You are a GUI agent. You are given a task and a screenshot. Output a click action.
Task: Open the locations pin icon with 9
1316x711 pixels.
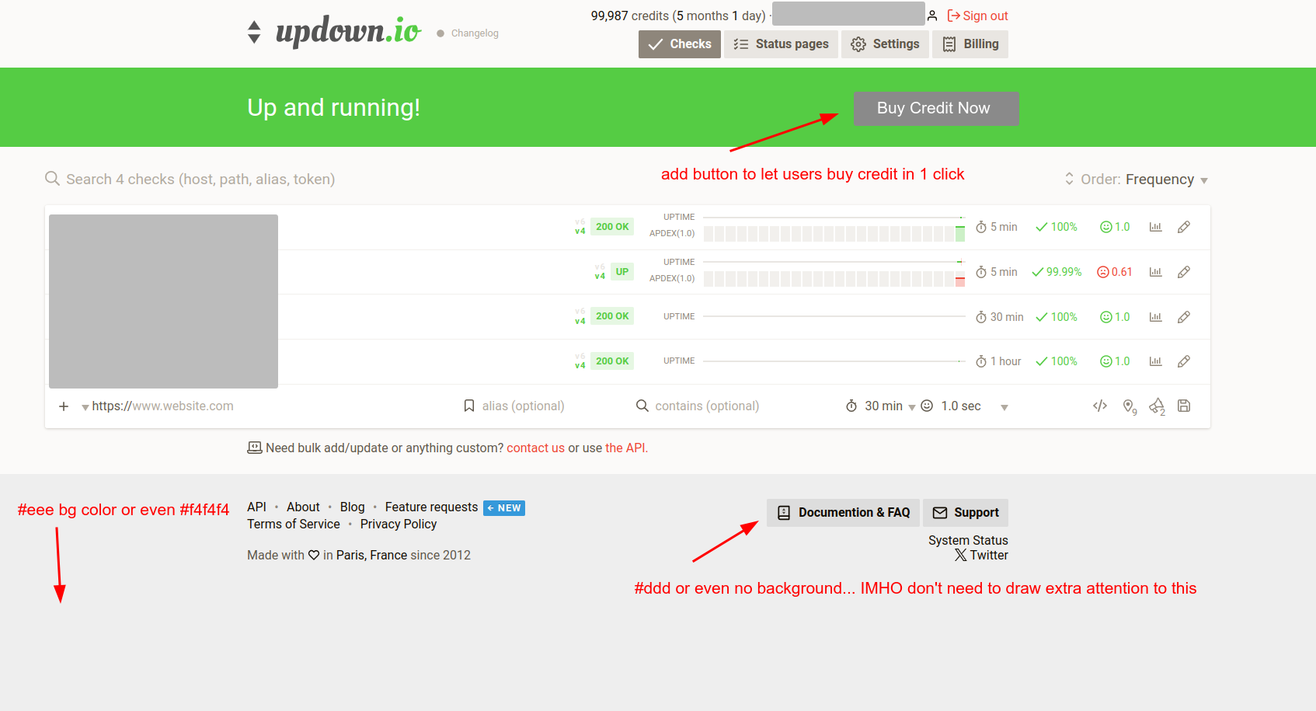click(x=1129, y=406)
